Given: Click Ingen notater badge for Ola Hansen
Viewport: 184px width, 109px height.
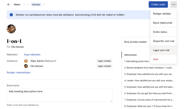Looking at the screenshot, I should 104,66.
